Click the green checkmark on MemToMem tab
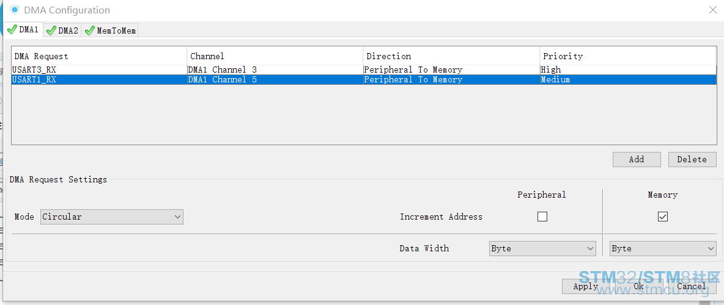The image size is (724, 305). coord(89,30)
